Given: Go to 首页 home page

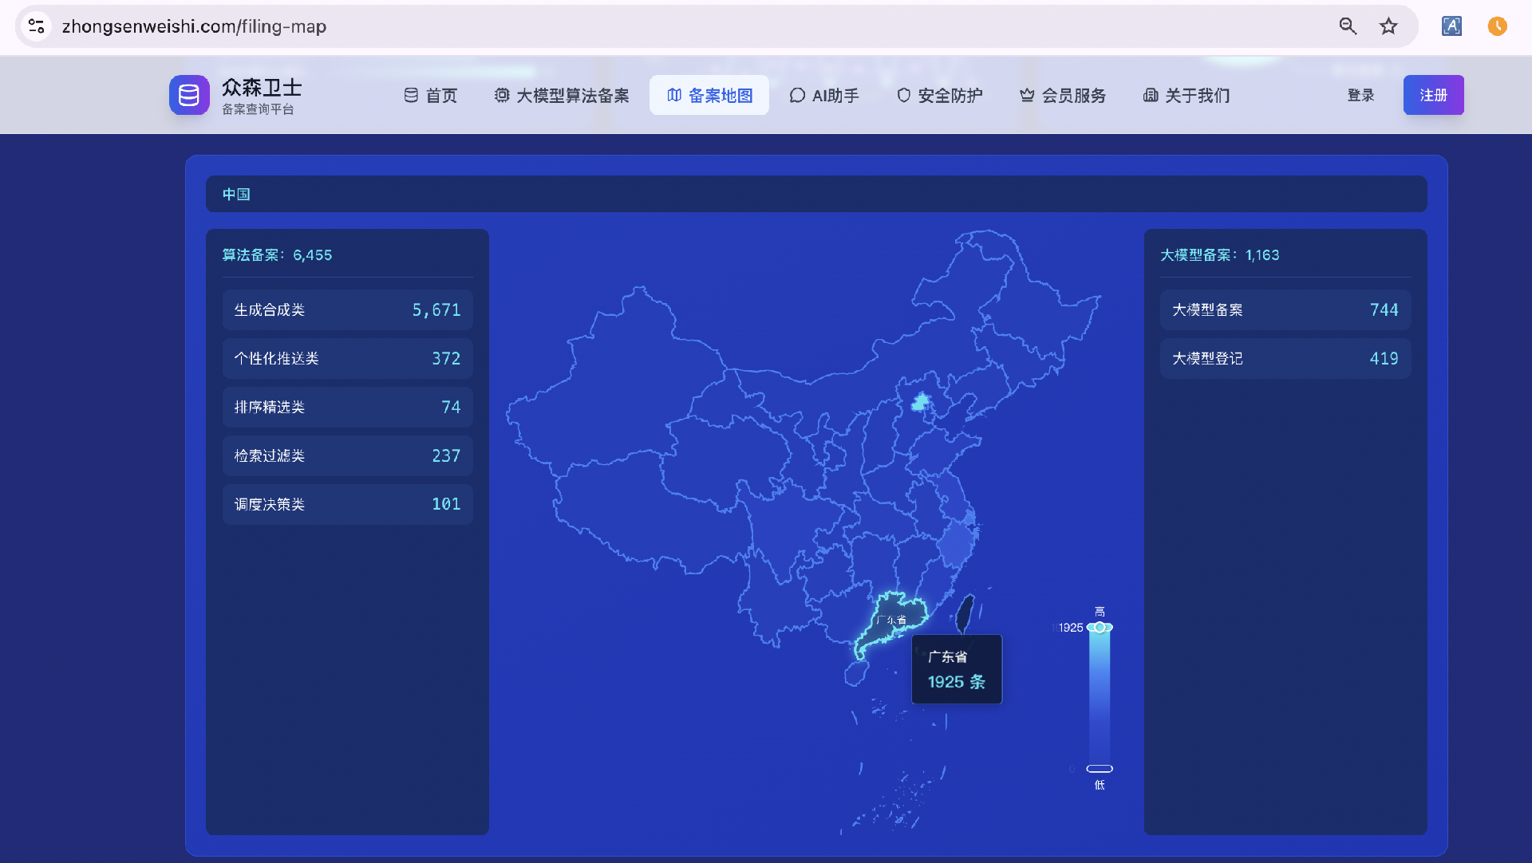Looking at the screenshot, I should pyautogui.click(x=431, y=96).
